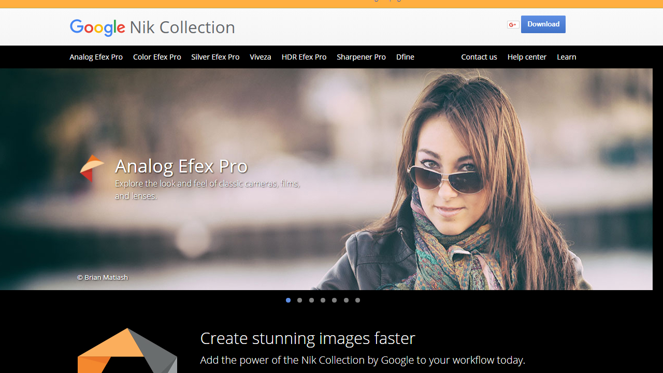663x373 pixels.
Task: Click the Nik Collection aperture logo below the carousel
Action: point(127,350)
